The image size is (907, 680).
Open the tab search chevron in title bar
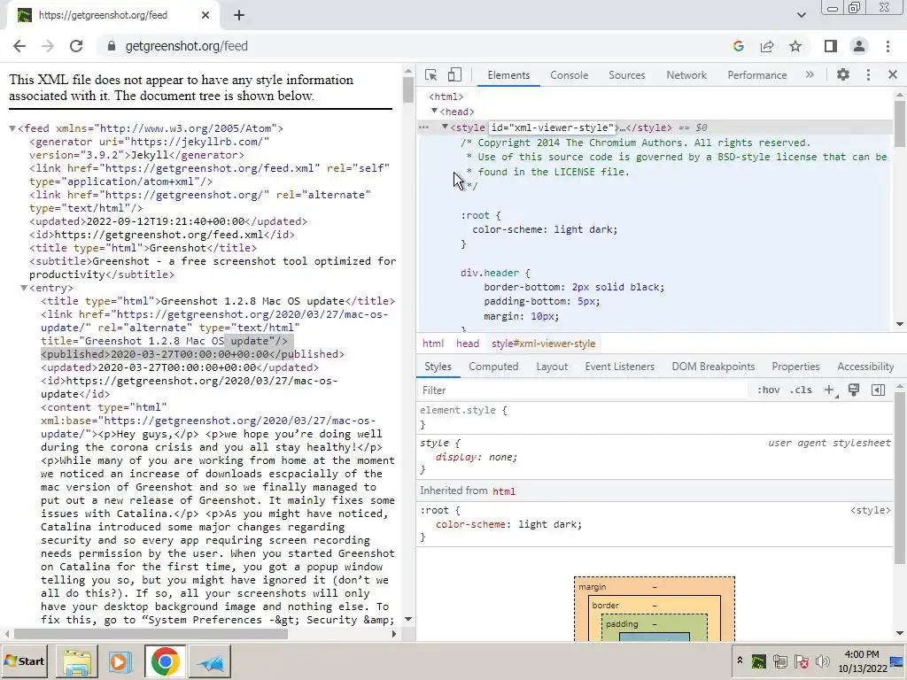point(801,15)
